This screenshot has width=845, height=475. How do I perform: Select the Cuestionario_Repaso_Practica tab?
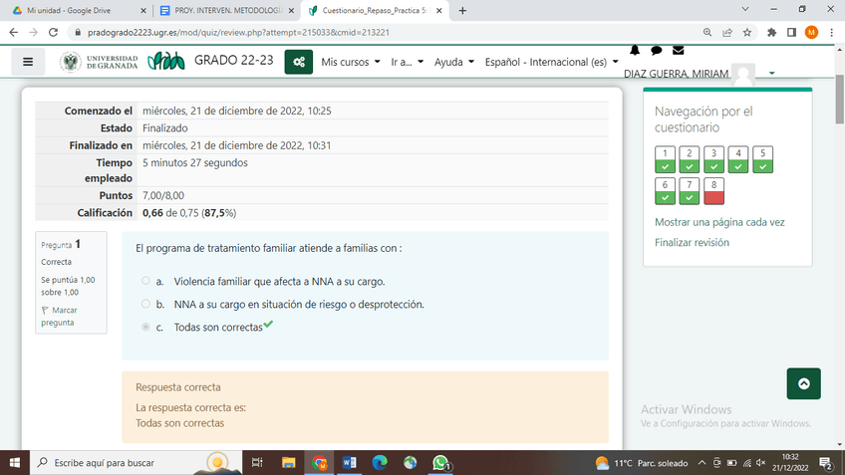[375, 10]
